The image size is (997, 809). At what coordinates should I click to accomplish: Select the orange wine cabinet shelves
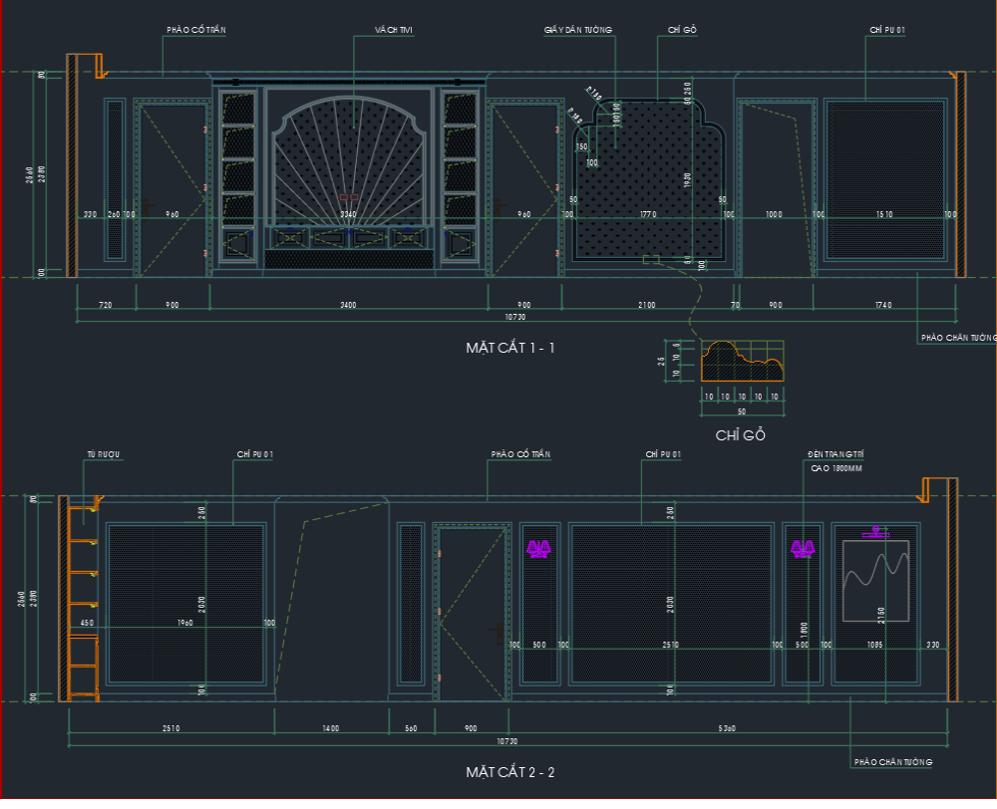(x=83, y=603)
